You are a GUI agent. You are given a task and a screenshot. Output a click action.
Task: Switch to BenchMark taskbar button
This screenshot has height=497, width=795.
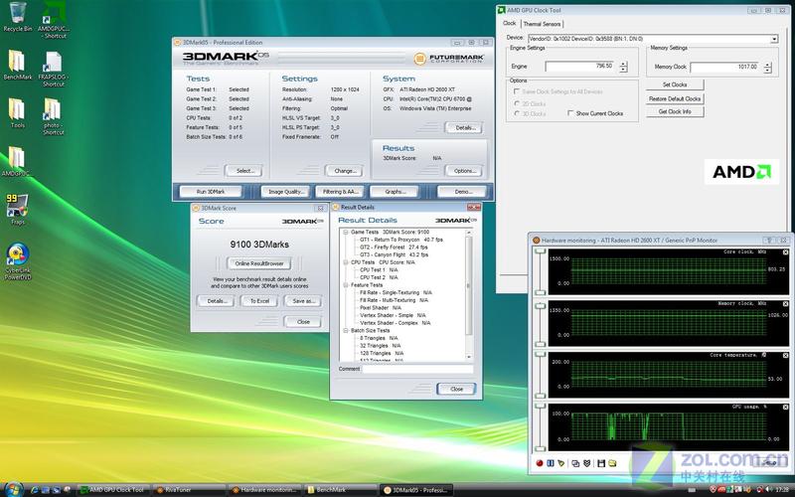[x=340, y=490]
